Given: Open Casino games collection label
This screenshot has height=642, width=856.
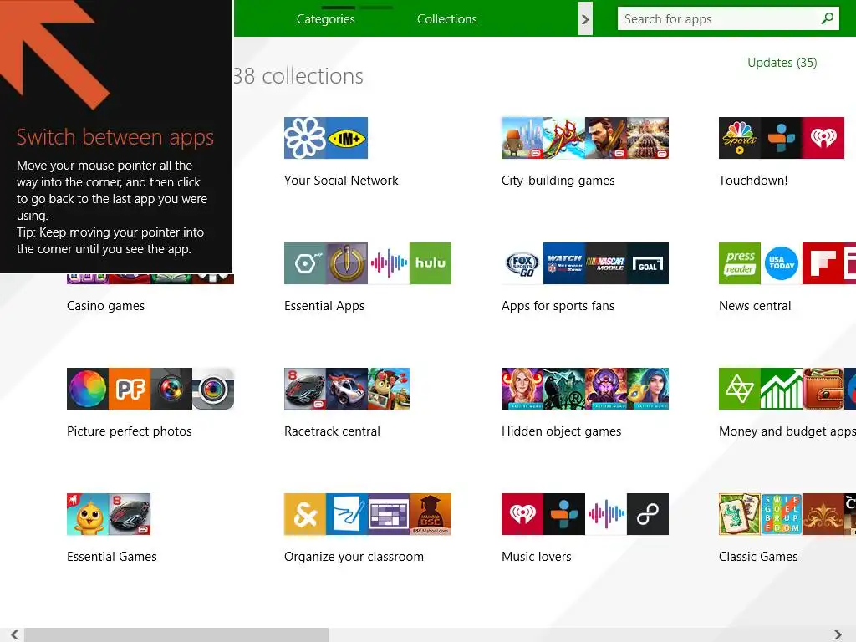Looking at the screenshot, I should 105,306.
